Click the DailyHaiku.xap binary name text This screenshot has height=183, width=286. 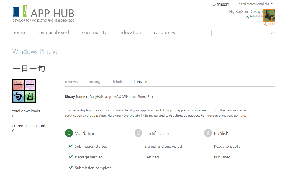[121, 97]
